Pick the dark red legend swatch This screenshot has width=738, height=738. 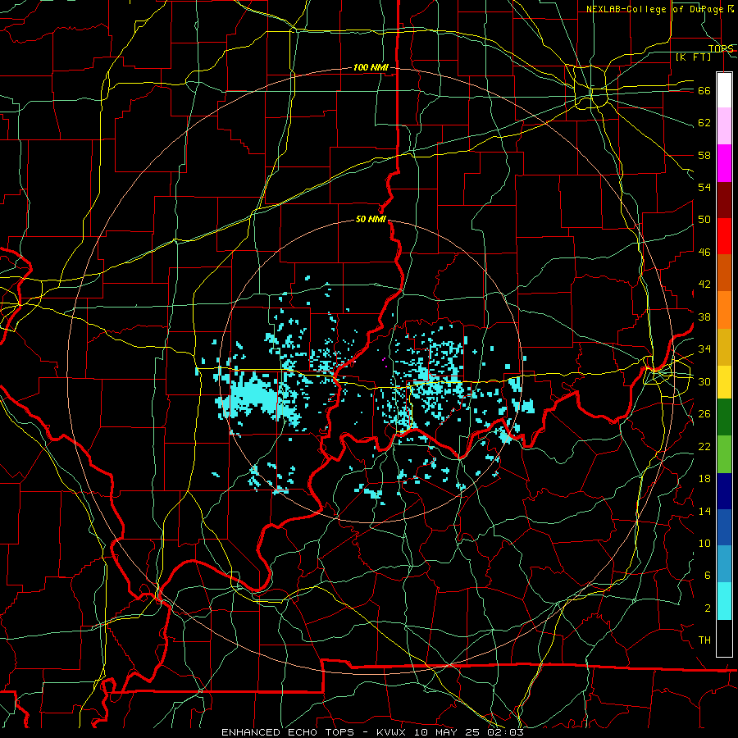(x=724, y=199)
